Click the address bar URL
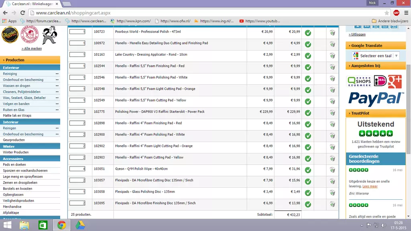The height and width of the screenshot is (231, 411). coord(73,13)
